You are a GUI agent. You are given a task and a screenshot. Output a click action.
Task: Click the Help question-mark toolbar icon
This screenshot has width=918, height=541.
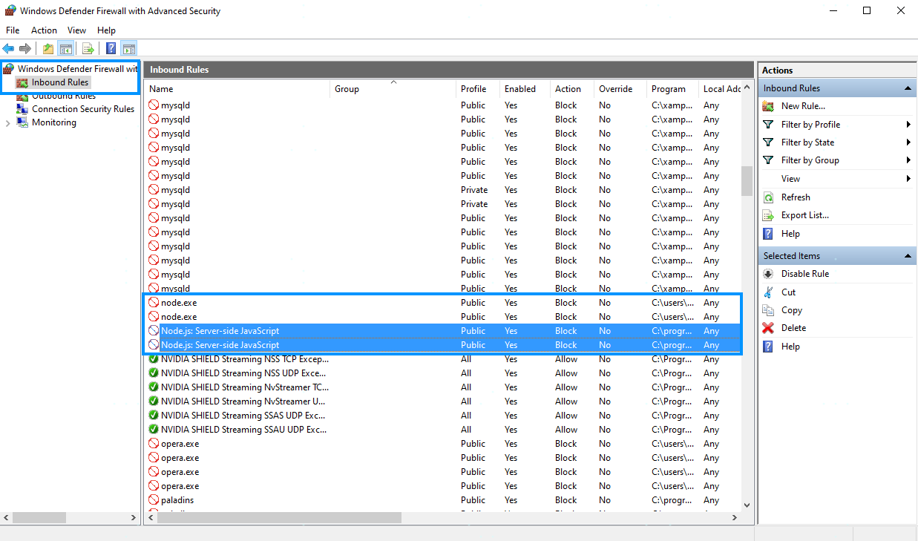111,49
